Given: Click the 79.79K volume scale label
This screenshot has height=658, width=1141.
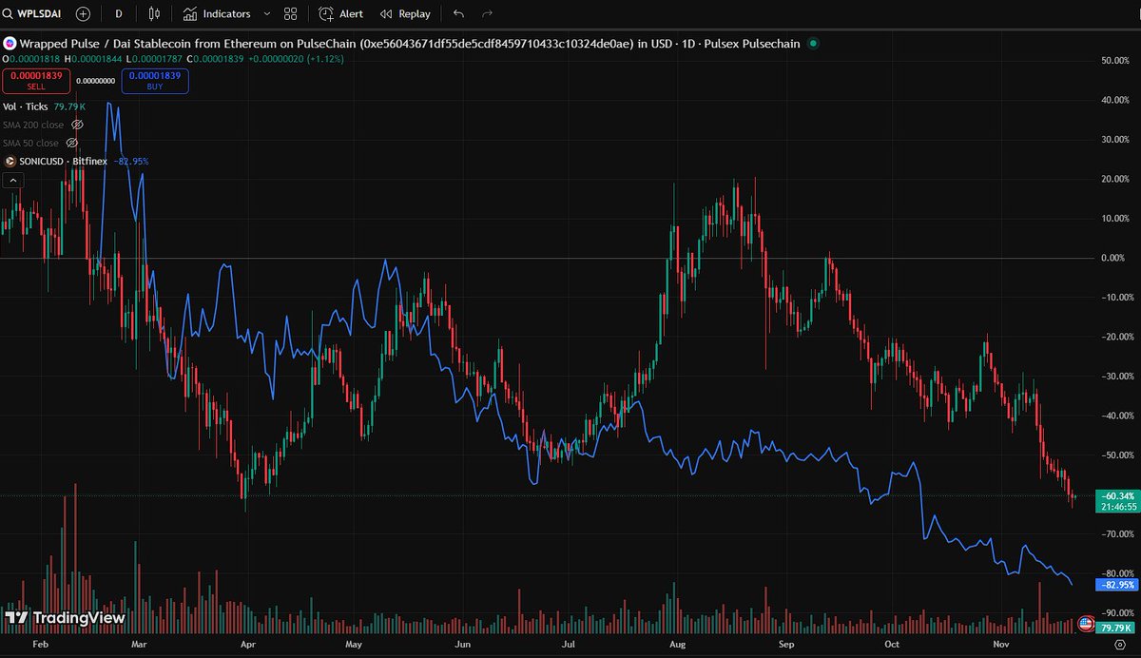Looking at the screenshot, I should pos(1114,629).
